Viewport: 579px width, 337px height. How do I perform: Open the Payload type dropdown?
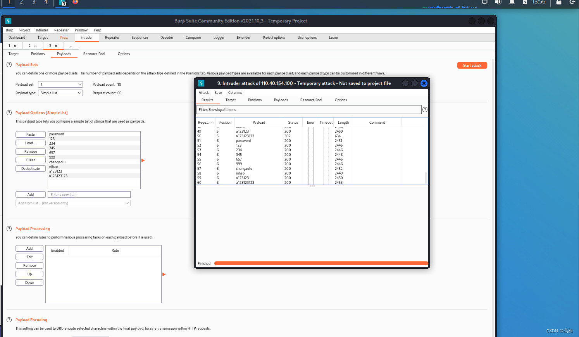[60, 93]
